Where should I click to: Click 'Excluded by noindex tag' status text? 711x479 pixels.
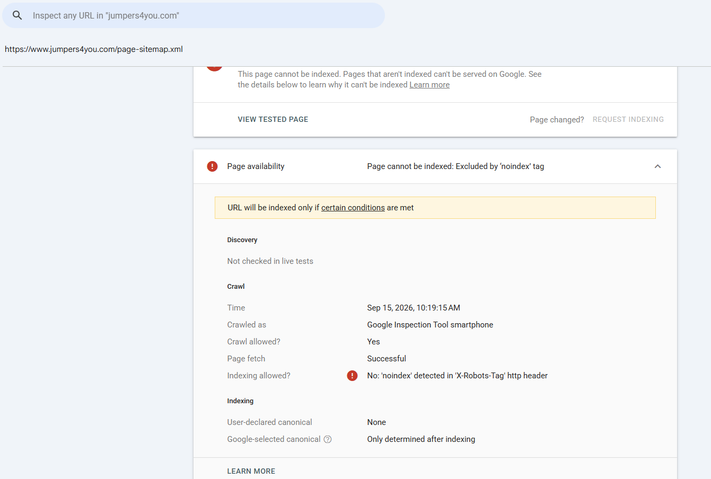pos(455,166)
